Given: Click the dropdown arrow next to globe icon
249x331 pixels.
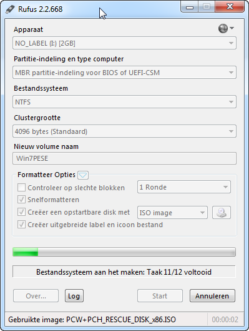Looking at the screenshot, I should 232,28.
